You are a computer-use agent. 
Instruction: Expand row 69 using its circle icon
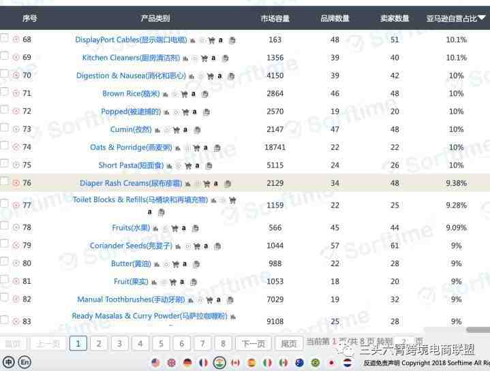[x=16, y=57]
